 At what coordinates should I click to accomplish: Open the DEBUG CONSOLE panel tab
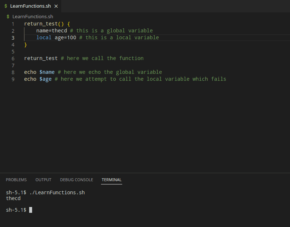click(x=77, y=180)
